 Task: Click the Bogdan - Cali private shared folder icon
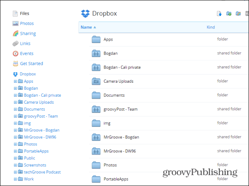click(96, 67)
